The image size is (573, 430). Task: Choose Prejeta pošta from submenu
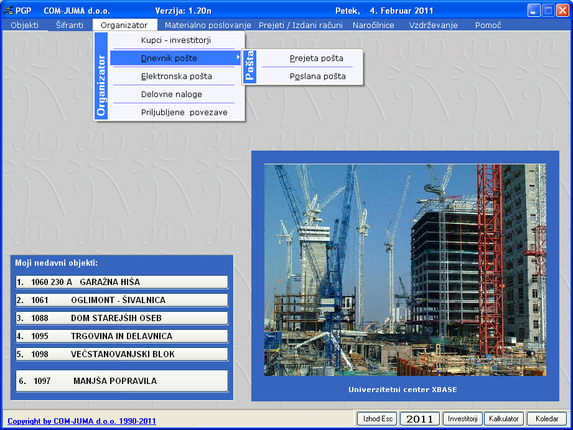[316, 58]
